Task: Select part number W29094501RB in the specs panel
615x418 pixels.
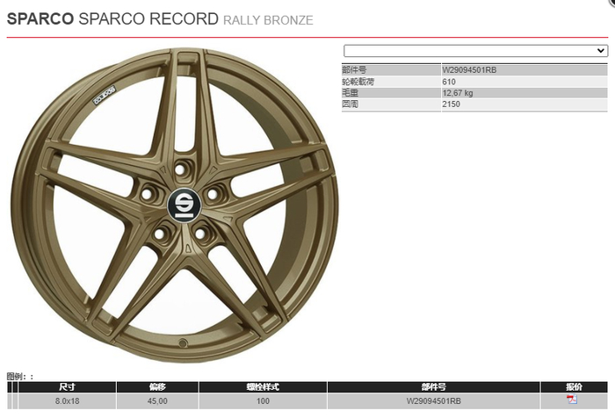Action: pos(469,70)
